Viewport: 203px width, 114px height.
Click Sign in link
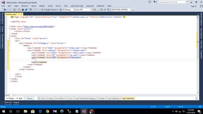coord(194,6)
